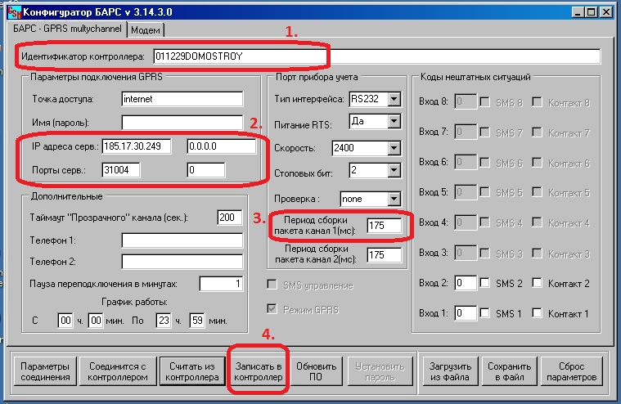Tick the Контакт 2 checkbox
621x404 pixels.
click(x=538, y=283)
